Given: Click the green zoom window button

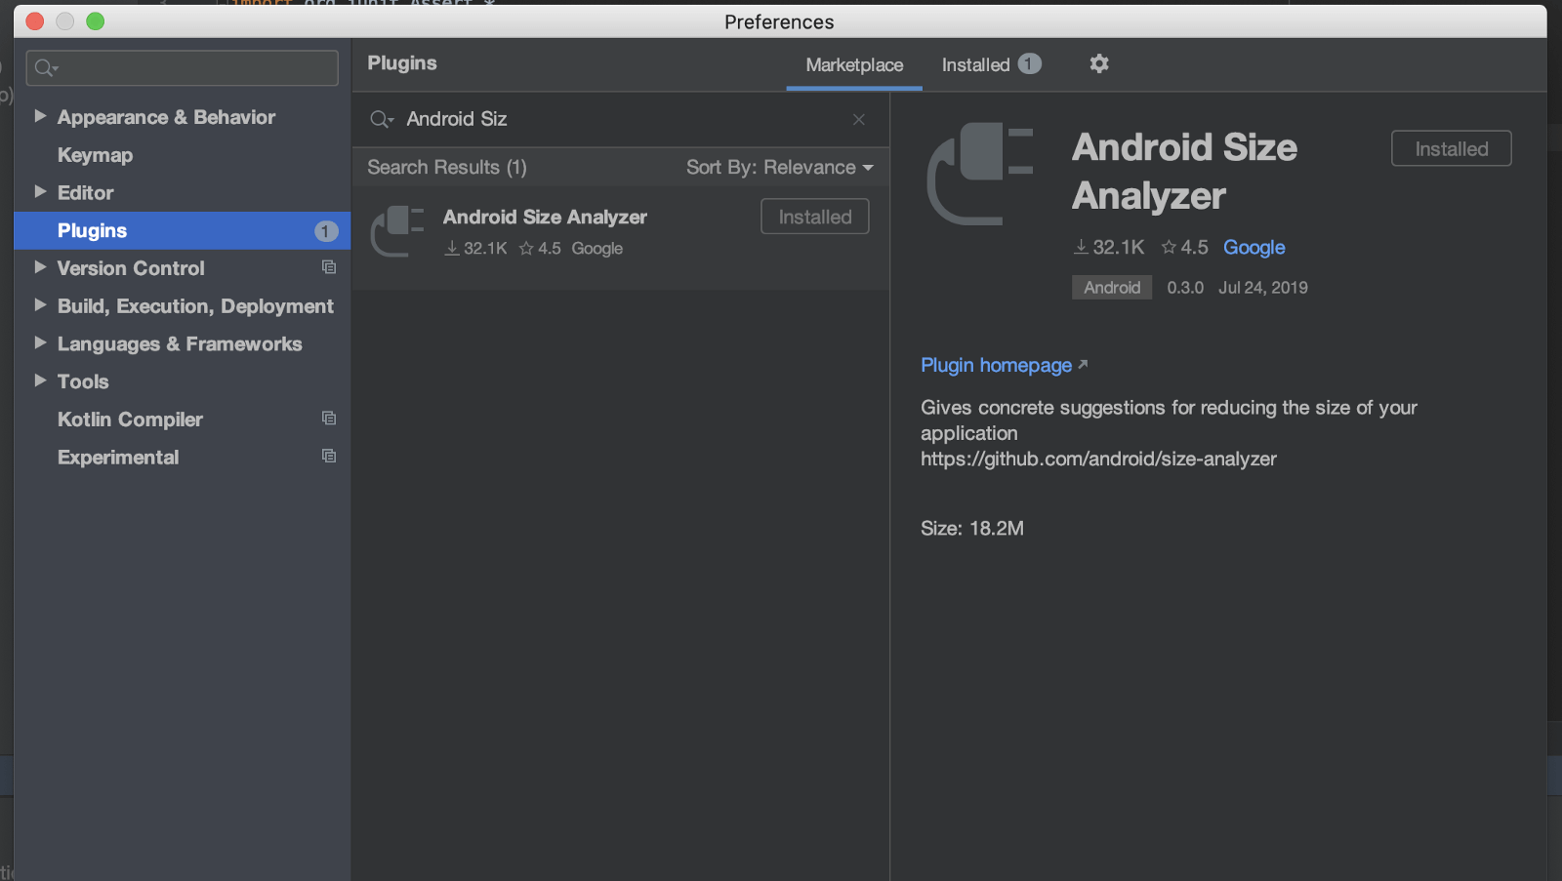Looking at the screenshot, I should tap(95, 21).
